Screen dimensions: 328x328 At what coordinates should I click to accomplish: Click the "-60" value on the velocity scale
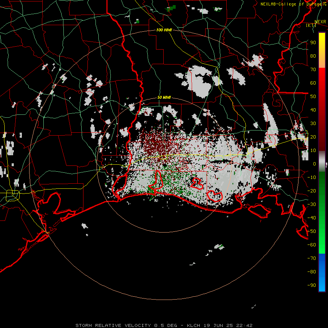coord(312,245)
